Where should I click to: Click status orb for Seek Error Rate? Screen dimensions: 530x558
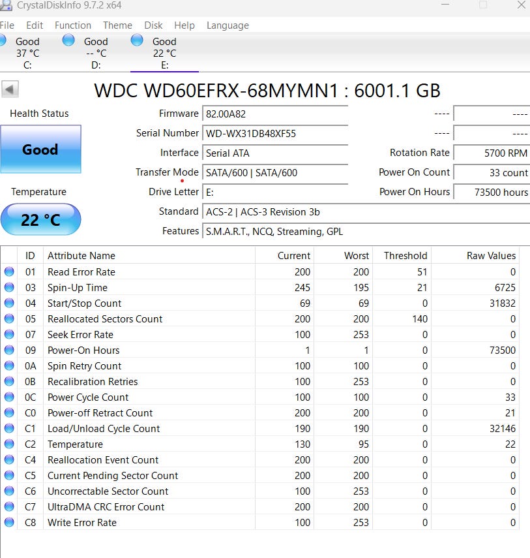[x=9, y=335]
